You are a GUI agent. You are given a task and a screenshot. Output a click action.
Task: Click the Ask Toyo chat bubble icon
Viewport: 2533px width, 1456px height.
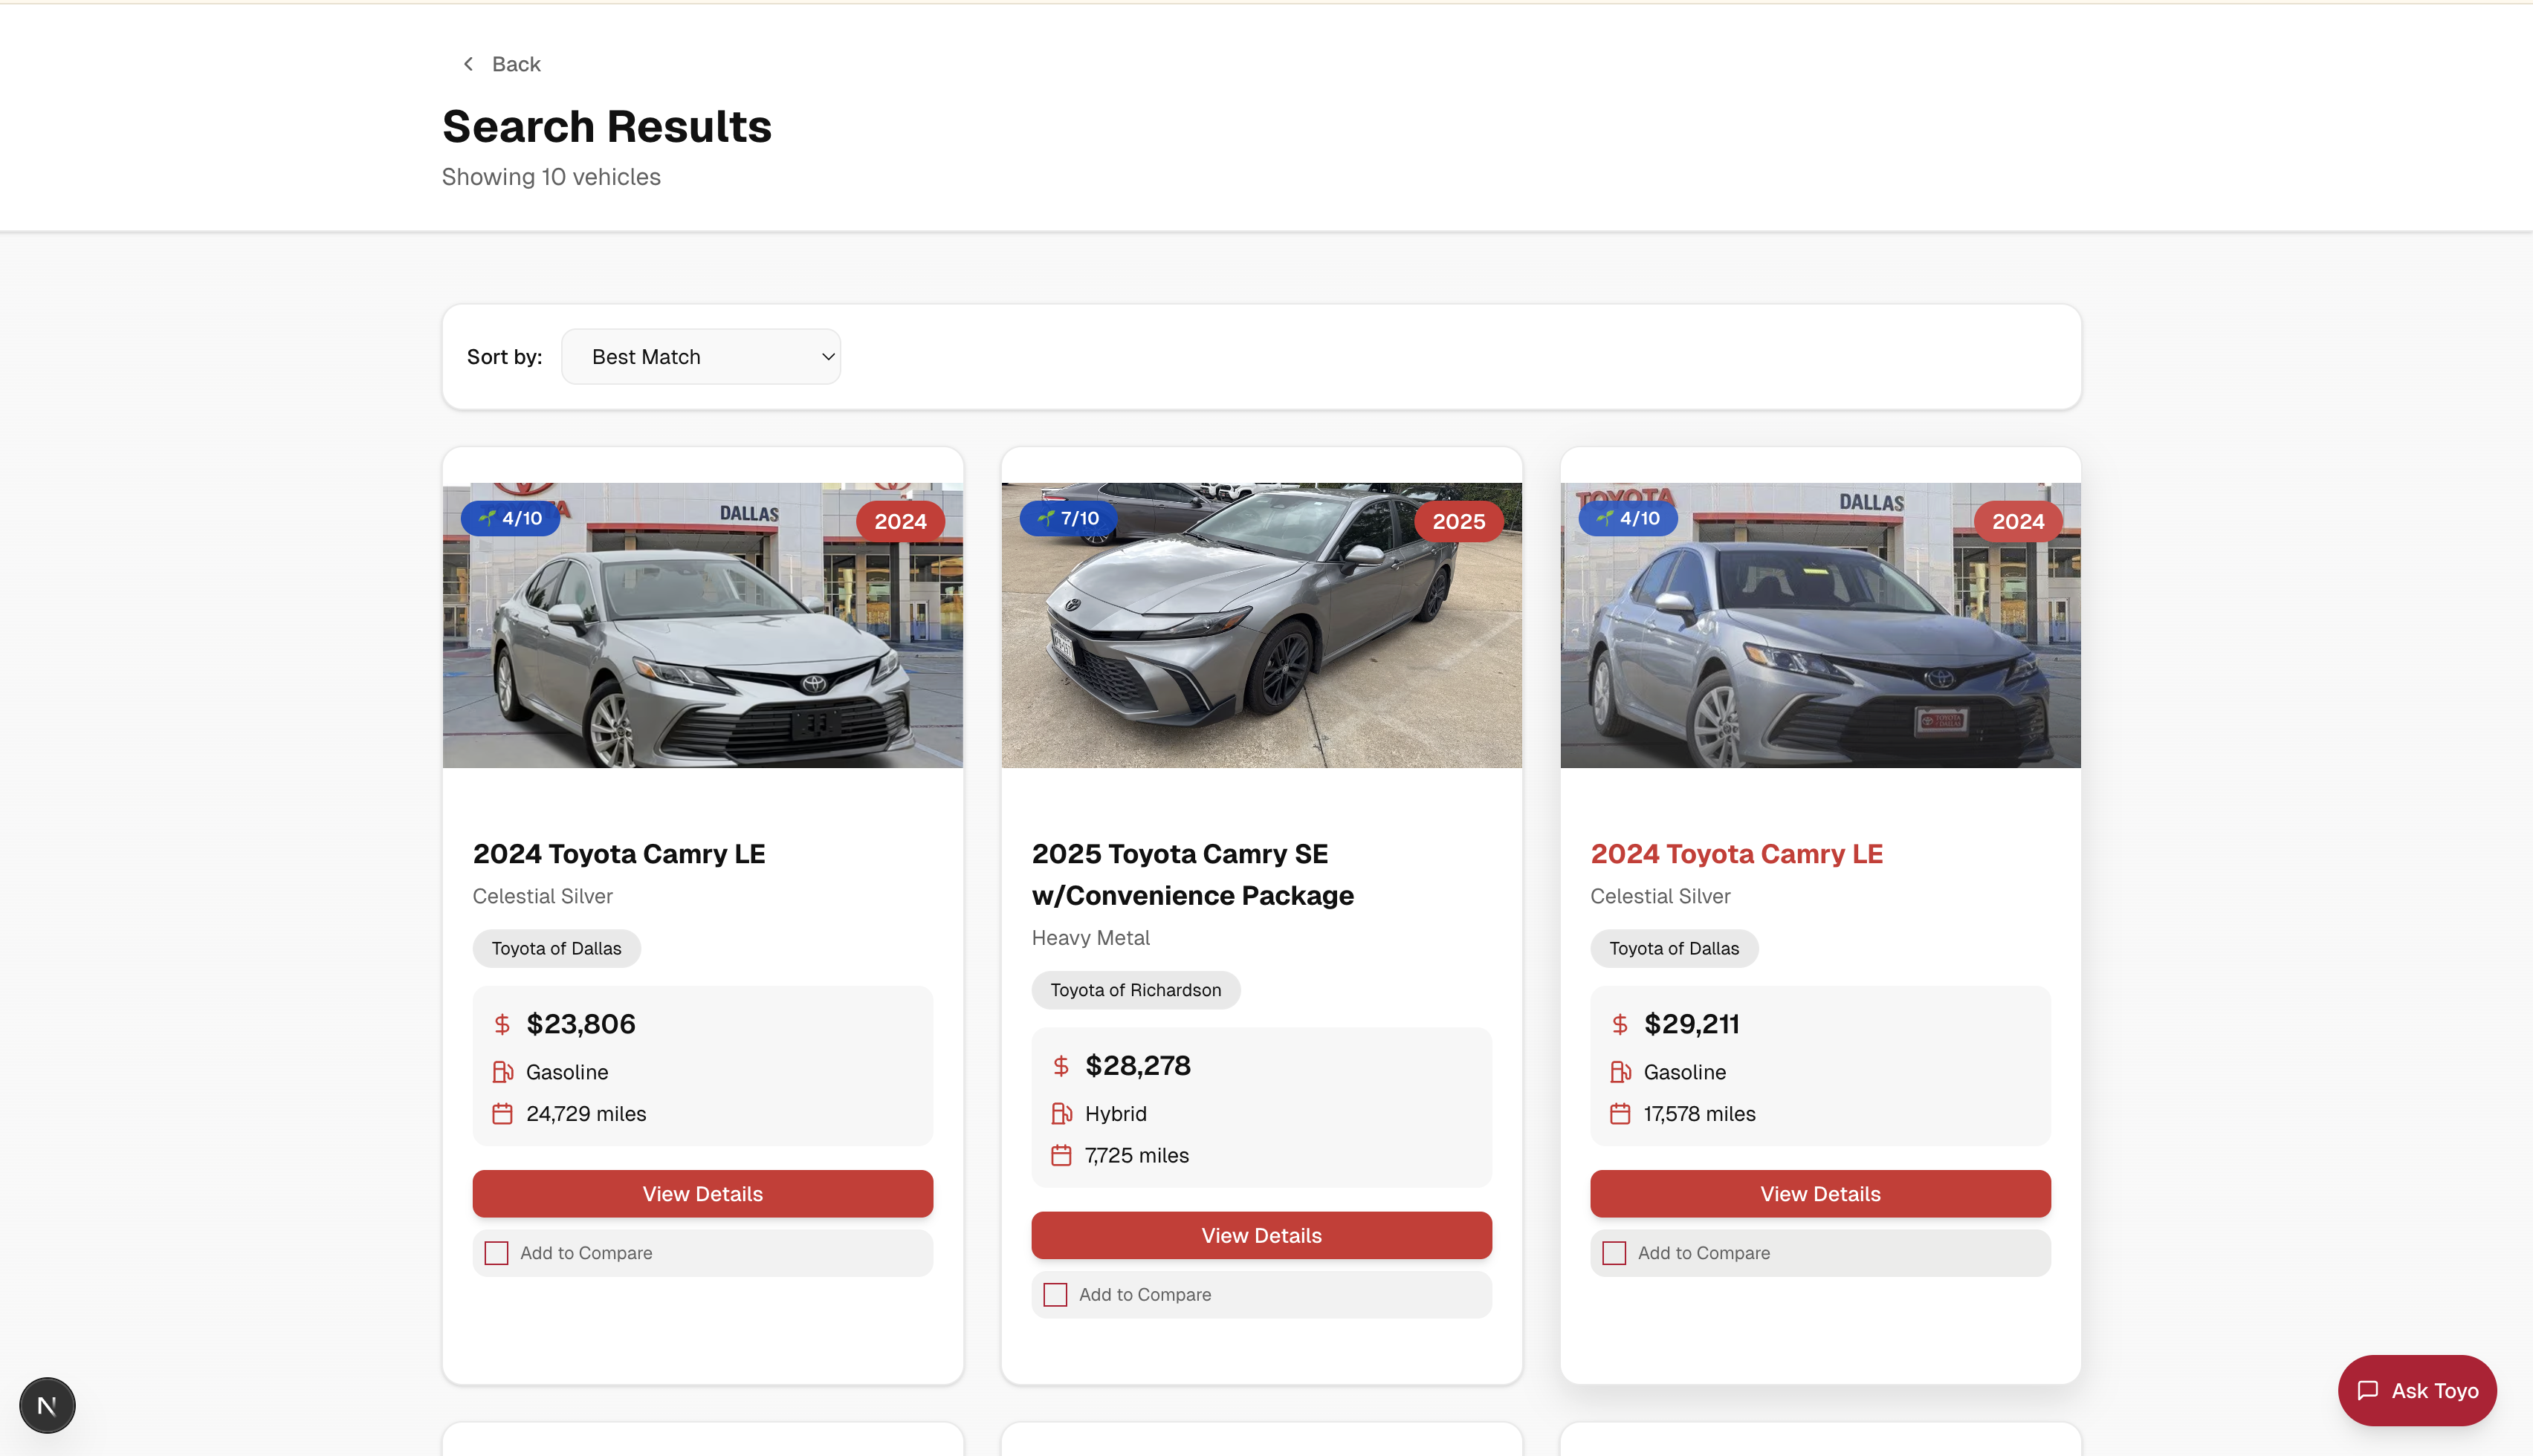pos(2367,1390)
